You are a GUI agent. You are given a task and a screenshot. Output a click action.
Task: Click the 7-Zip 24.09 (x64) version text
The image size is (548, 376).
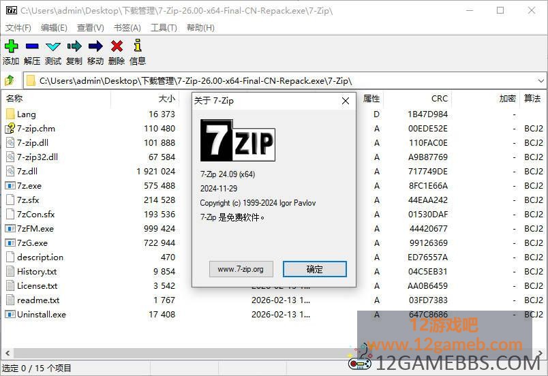(x=228, y=174)
